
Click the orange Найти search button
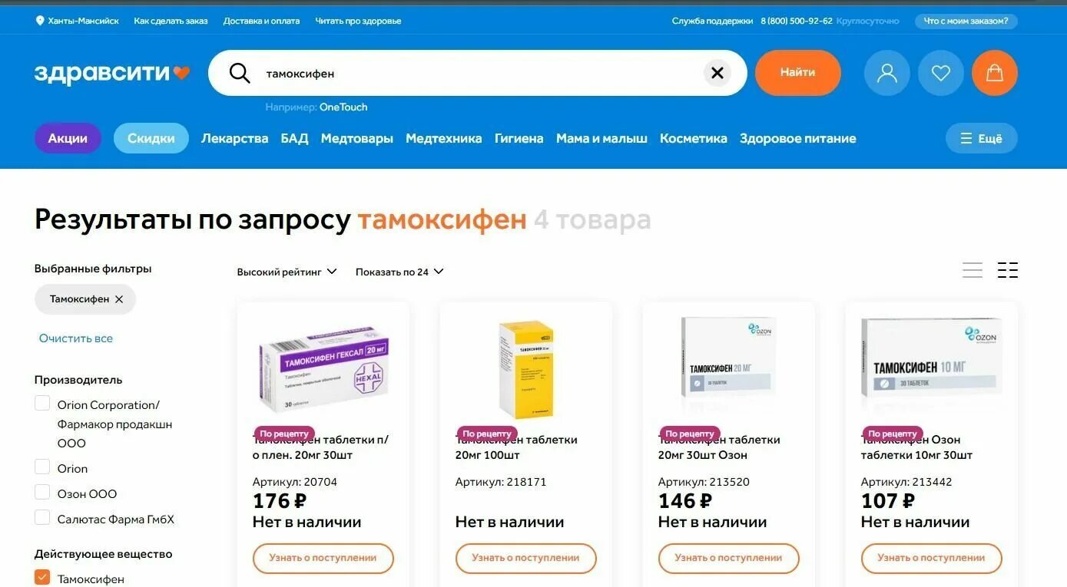tap(797, 73)
